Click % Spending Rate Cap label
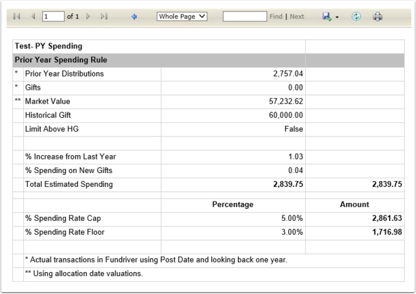 [x=63, y=218]
